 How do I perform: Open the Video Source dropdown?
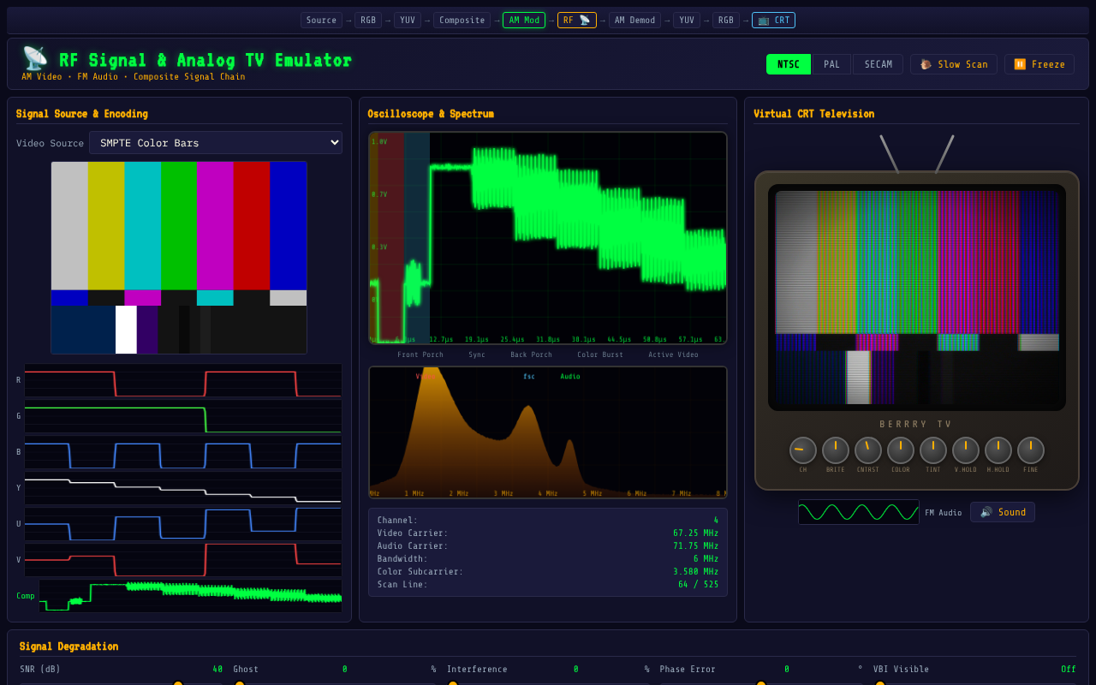pyautogui.click(x=216, y=143)
